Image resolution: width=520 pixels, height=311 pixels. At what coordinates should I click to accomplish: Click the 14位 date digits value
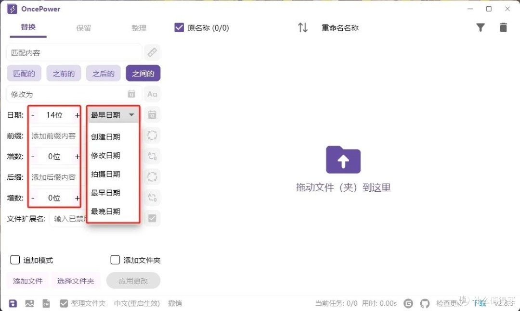(54, 115)
